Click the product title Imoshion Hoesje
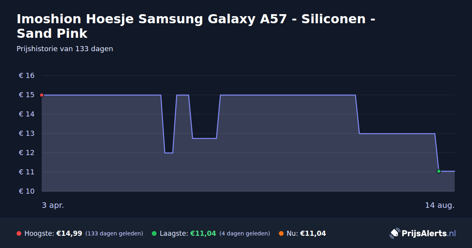 (x=195, y=26)
